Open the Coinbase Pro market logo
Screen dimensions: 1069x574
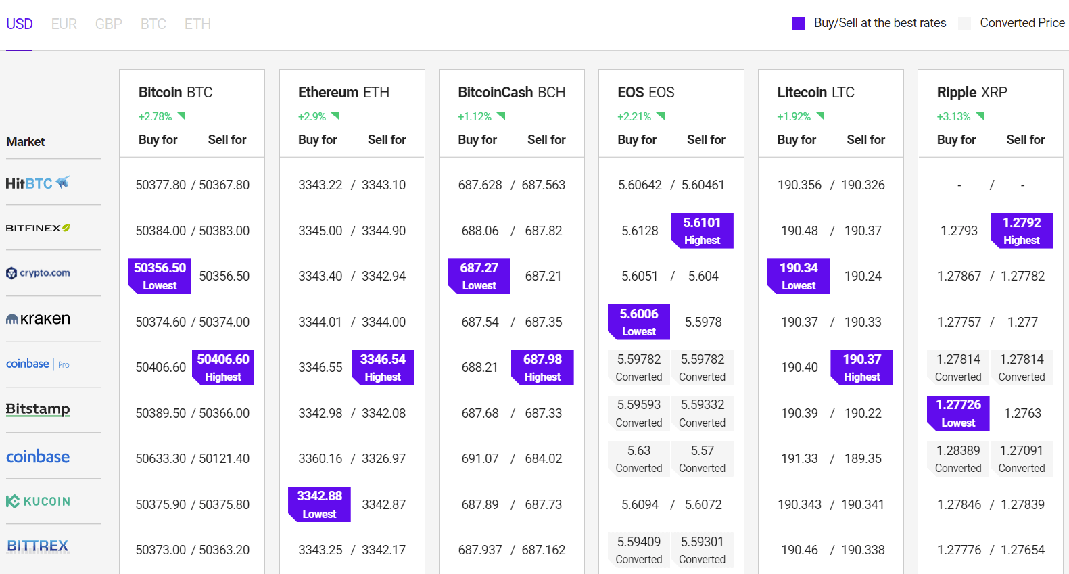pos(38,364)
